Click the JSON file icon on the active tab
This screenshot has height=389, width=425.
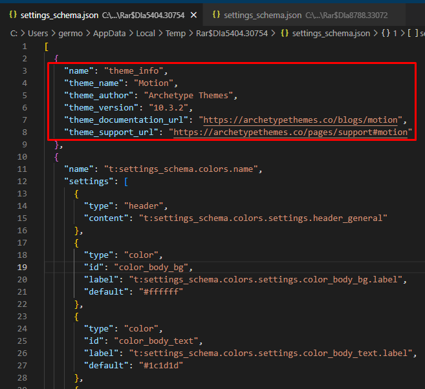pyautogui.click(x=13, y=15)
